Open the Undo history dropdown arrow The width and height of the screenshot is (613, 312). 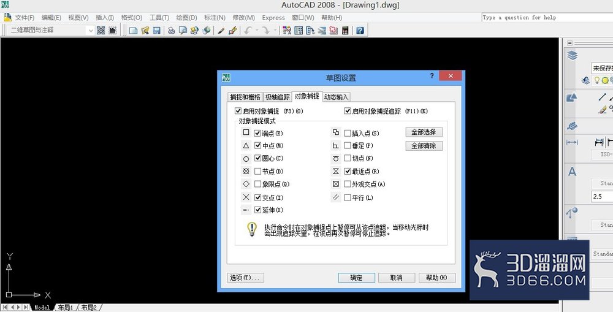pyautogui.click(x=257, y=31)
